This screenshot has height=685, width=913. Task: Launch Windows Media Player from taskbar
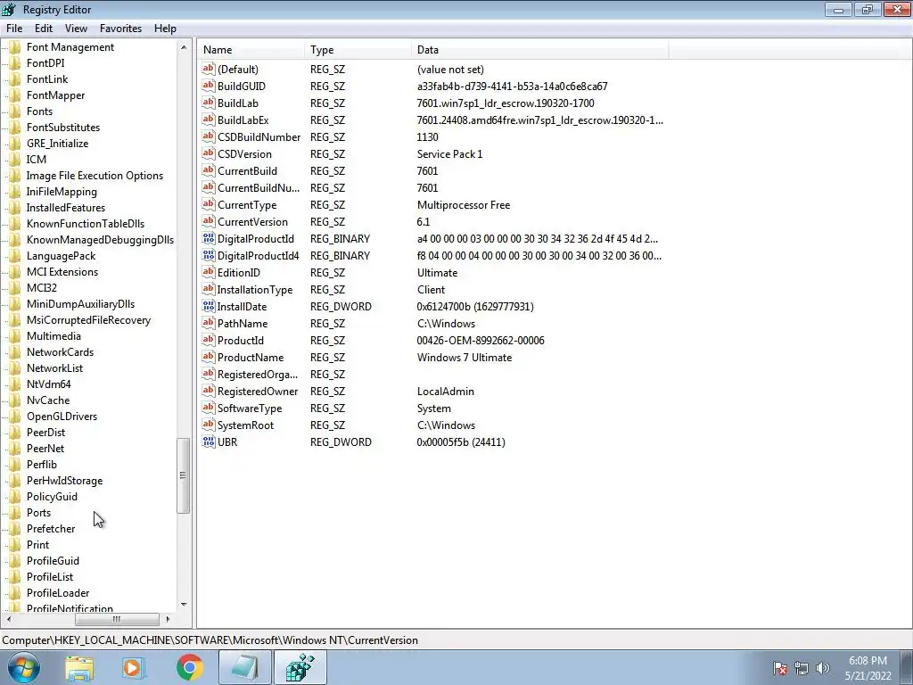(134, 667)
